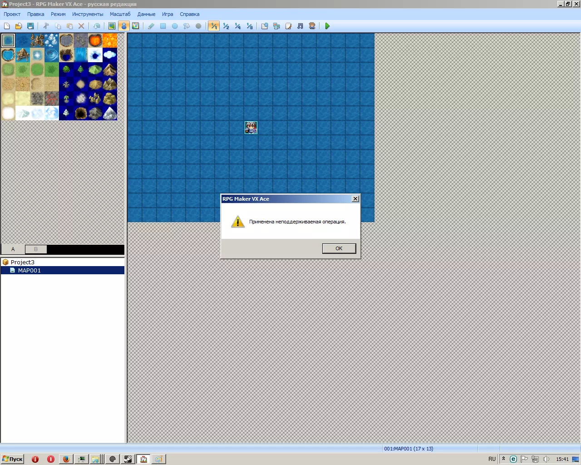Set map zoom to 1/2 scale
This screenshot has width=581, height=465.
click(x=226, y=26)
